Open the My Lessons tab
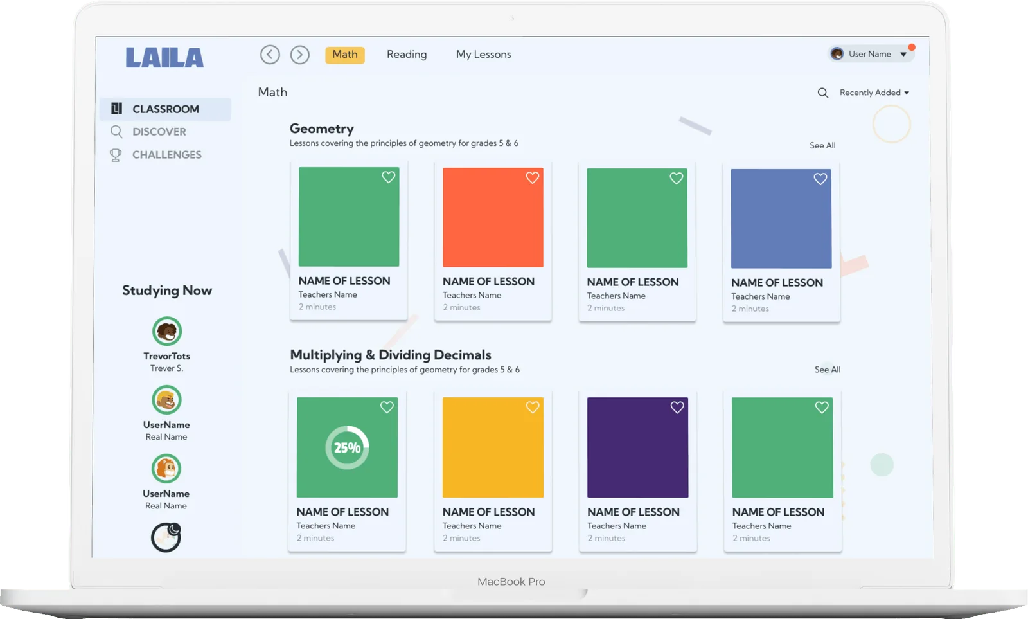This screenshot has width=1028, height=619. point(484,55)
